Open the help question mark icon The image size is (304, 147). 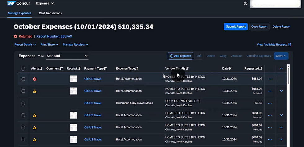(246, 3)
